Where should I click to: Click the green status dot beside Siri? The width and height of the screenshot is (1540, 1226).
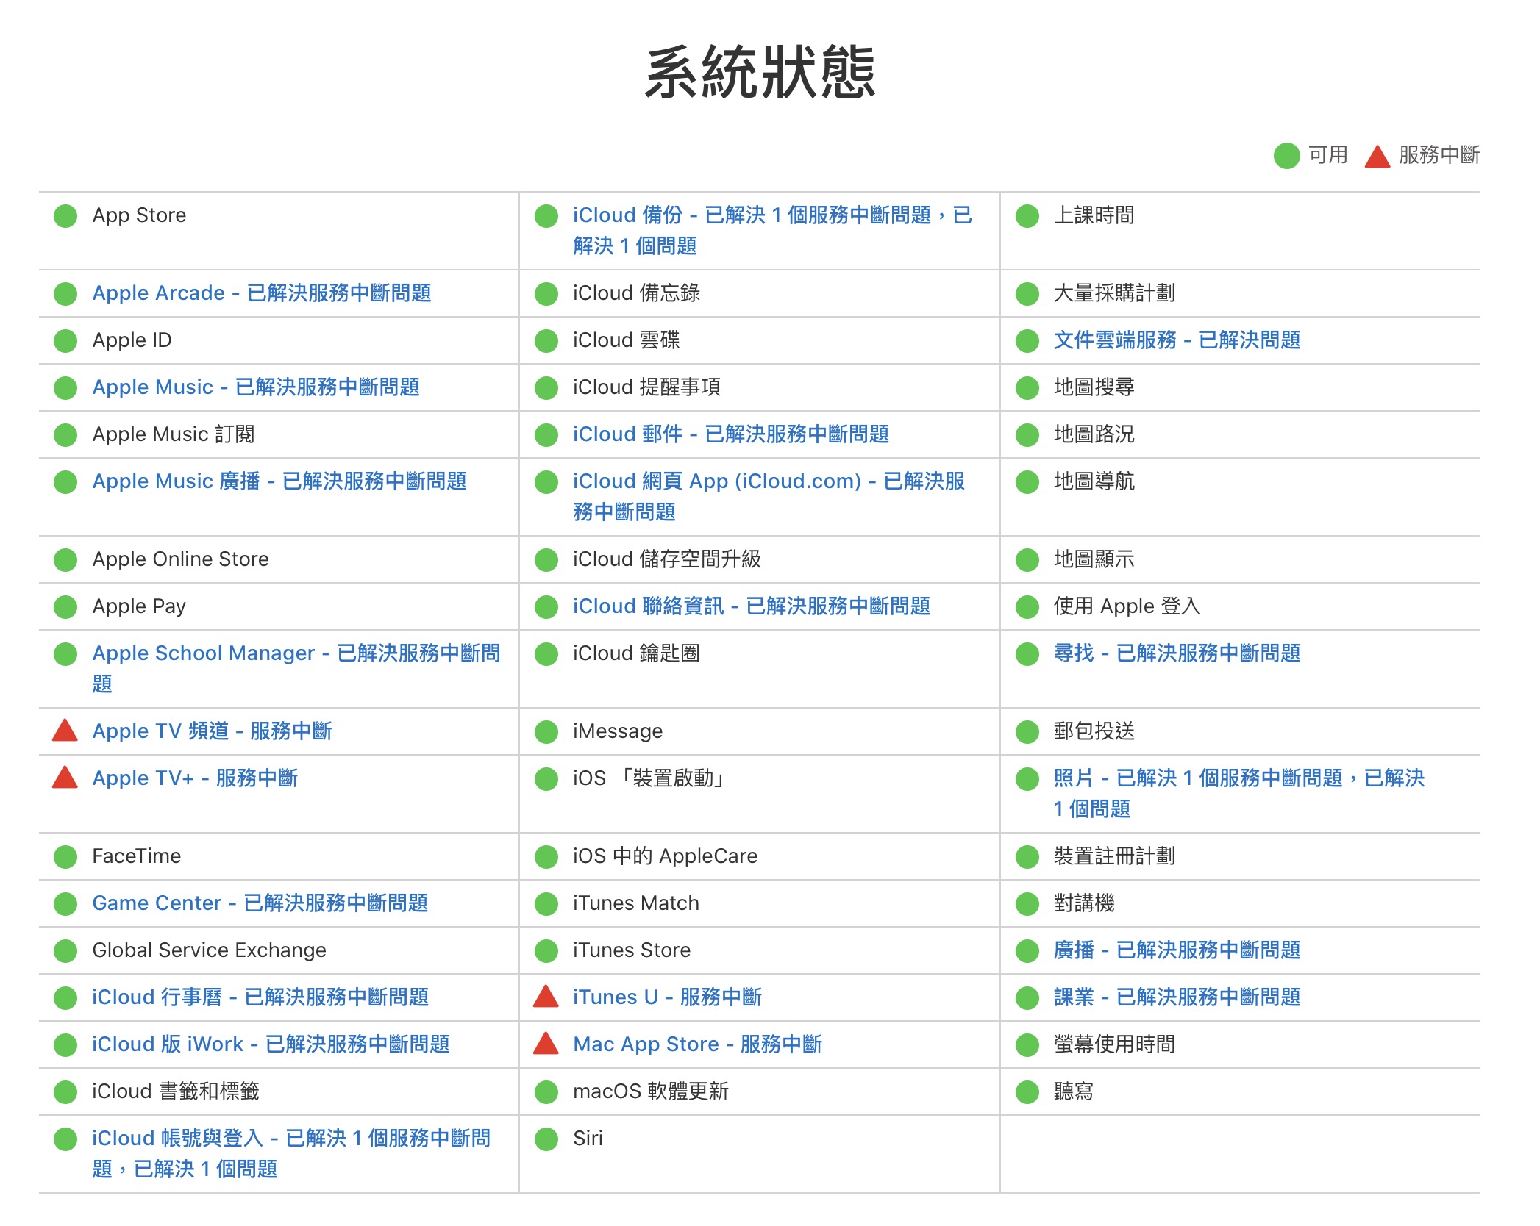[x=546, y=1139]
